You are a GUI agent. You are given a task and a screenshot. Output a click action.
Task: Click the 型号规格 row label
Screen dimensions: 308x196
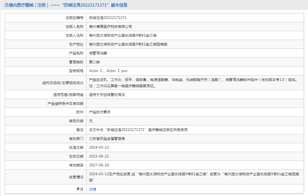(76, 71)
